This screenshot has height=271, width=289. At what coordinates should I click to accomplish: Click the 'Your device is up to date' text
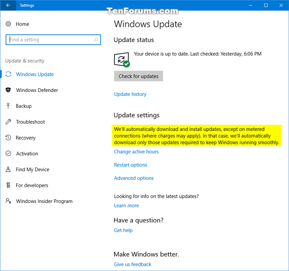pos(198,54)
